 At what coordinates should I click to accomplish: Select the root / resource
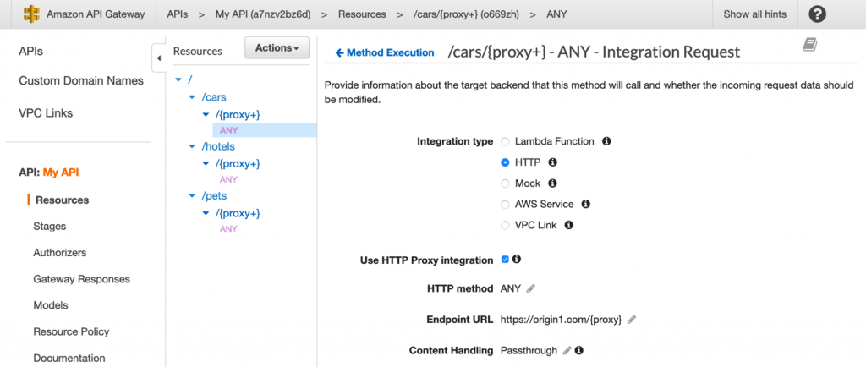(190, 80)
